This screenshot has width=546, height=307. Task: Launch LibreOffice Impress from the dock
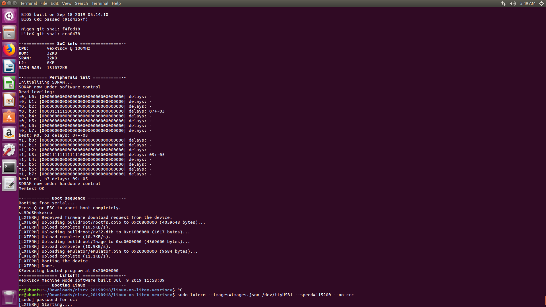(x=9, y=100)
